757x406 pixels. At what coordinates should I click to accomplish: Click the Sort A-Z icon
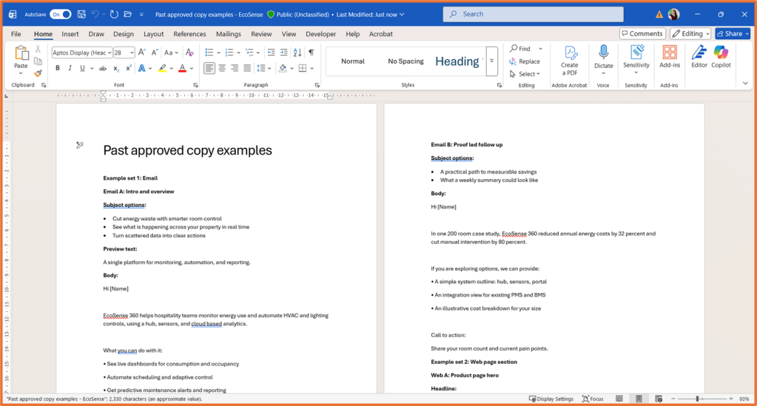[297, 53]
